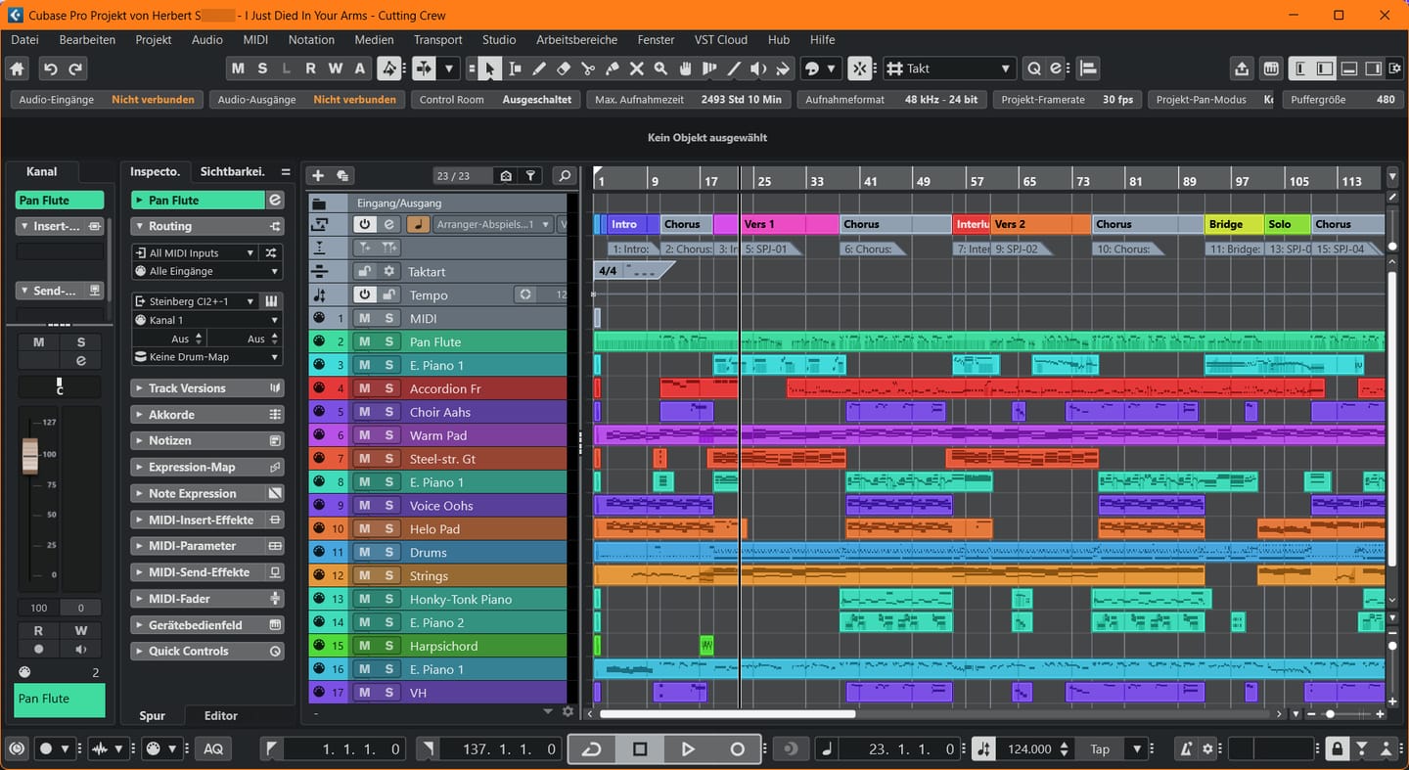This screenshot has width=1409, height=770.
Task: Solo the Drums track
Action: click(388, 552)
